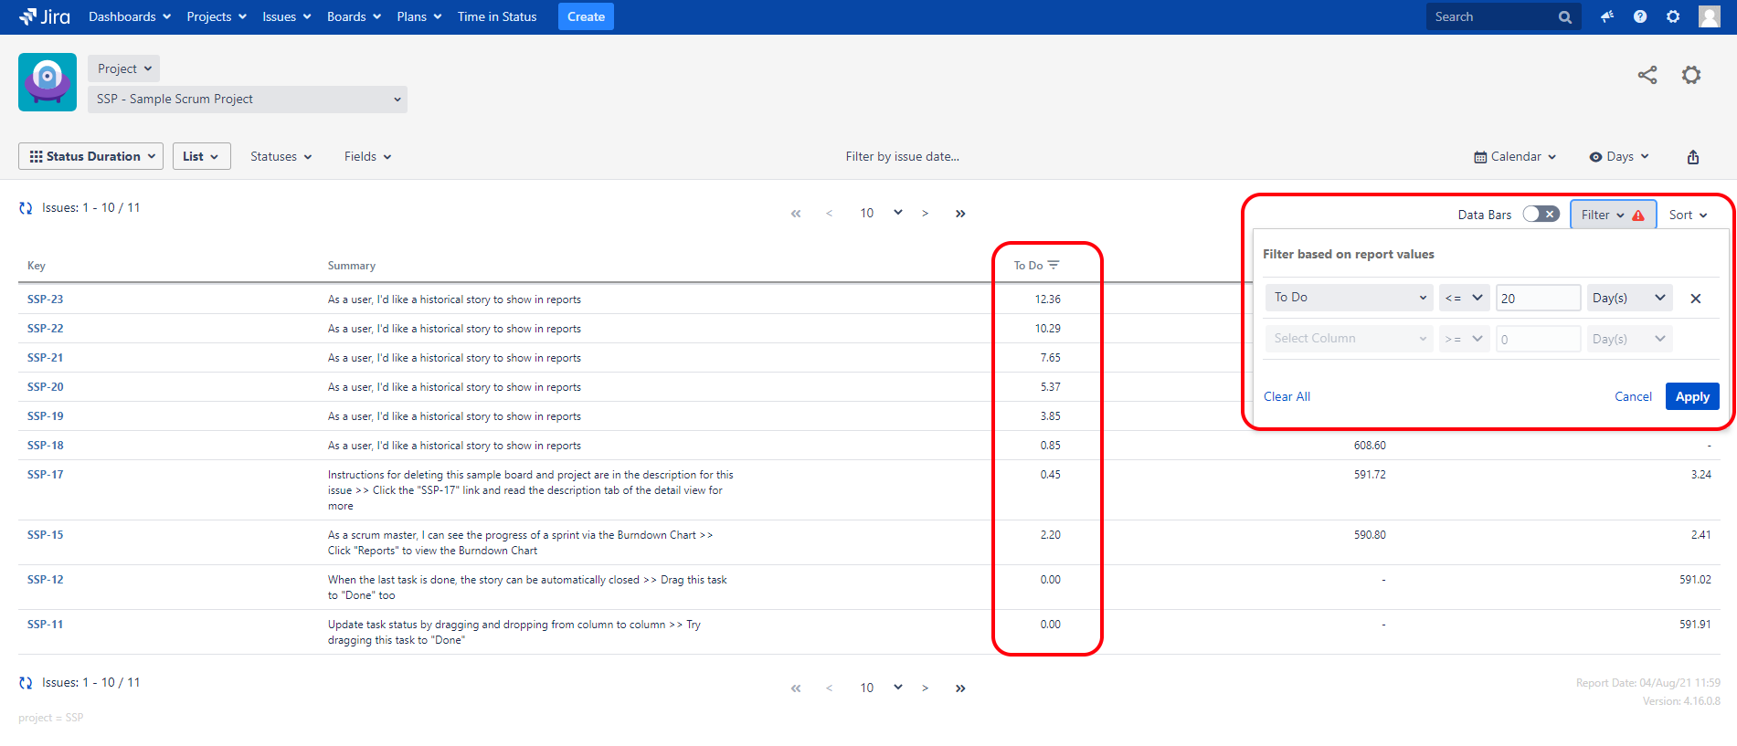Viewport: 1737px width, 746px height.
Task: Click the To Do column filter icon
Action: (x=1054, y=265)
